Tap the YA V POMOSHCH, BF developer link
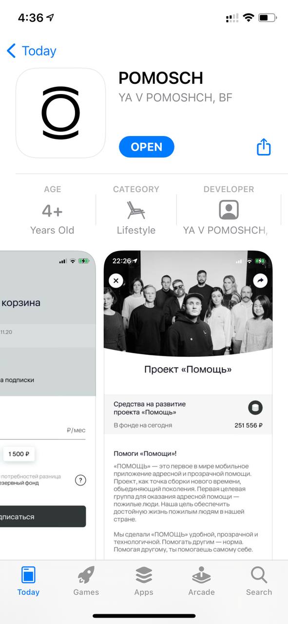The width and height of the screenshot is (288, 624). click(175, 97)
